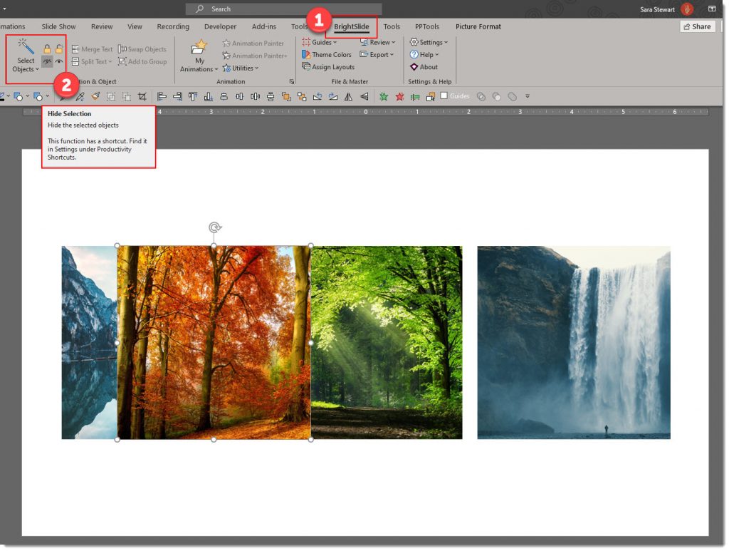This screenshot has width=729, height=551.
Task: Flip the selected picture horizontally
Action: [349, 96]
